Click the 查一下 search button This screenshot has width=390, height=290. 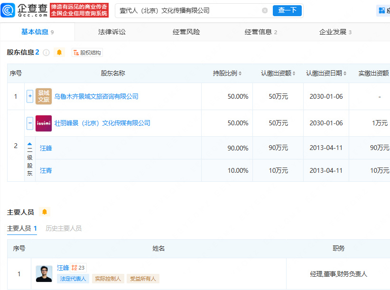click(x=287, y=10)
